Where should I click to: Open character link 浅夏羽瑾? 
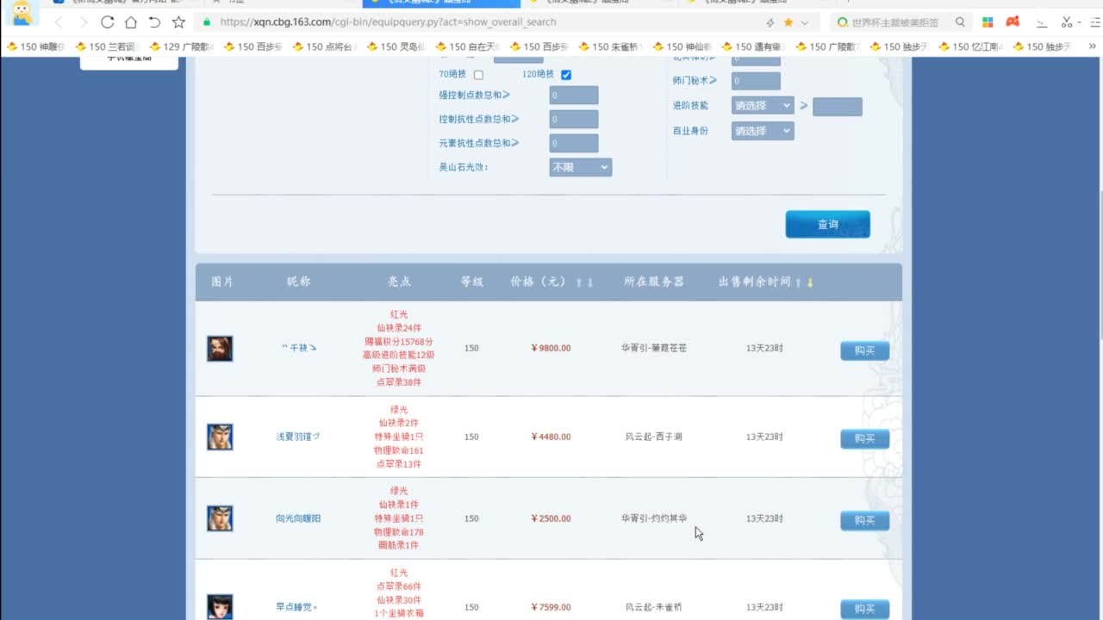coord(298,437)
